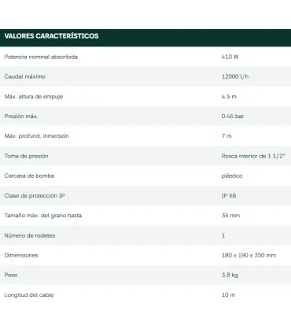The height and width of the screenshot is (333, 291).
Task: Select the 'Presión máx.' label
Action: (21, 116)
